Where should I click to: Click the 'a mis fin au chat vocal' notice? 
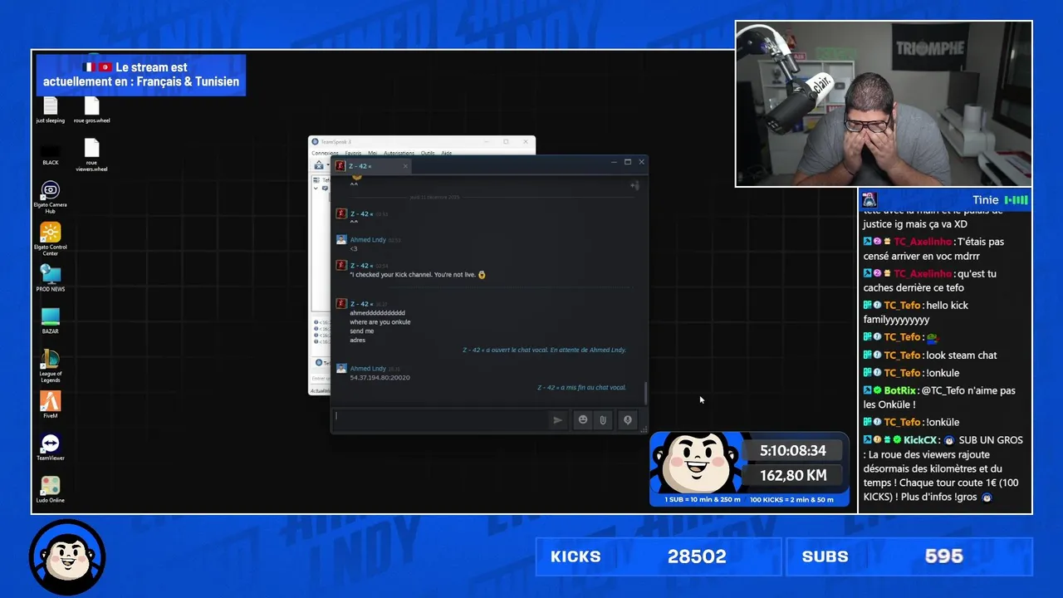[x=581, y=387]
